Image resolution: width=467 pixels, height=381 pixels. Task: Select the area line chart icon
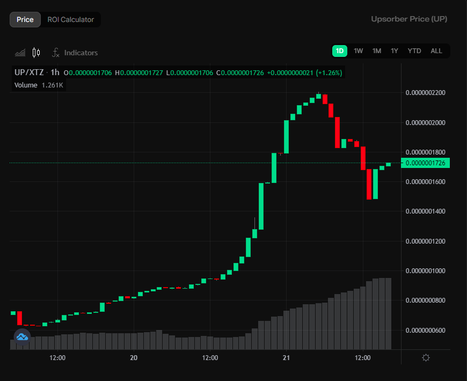[20, 53]
